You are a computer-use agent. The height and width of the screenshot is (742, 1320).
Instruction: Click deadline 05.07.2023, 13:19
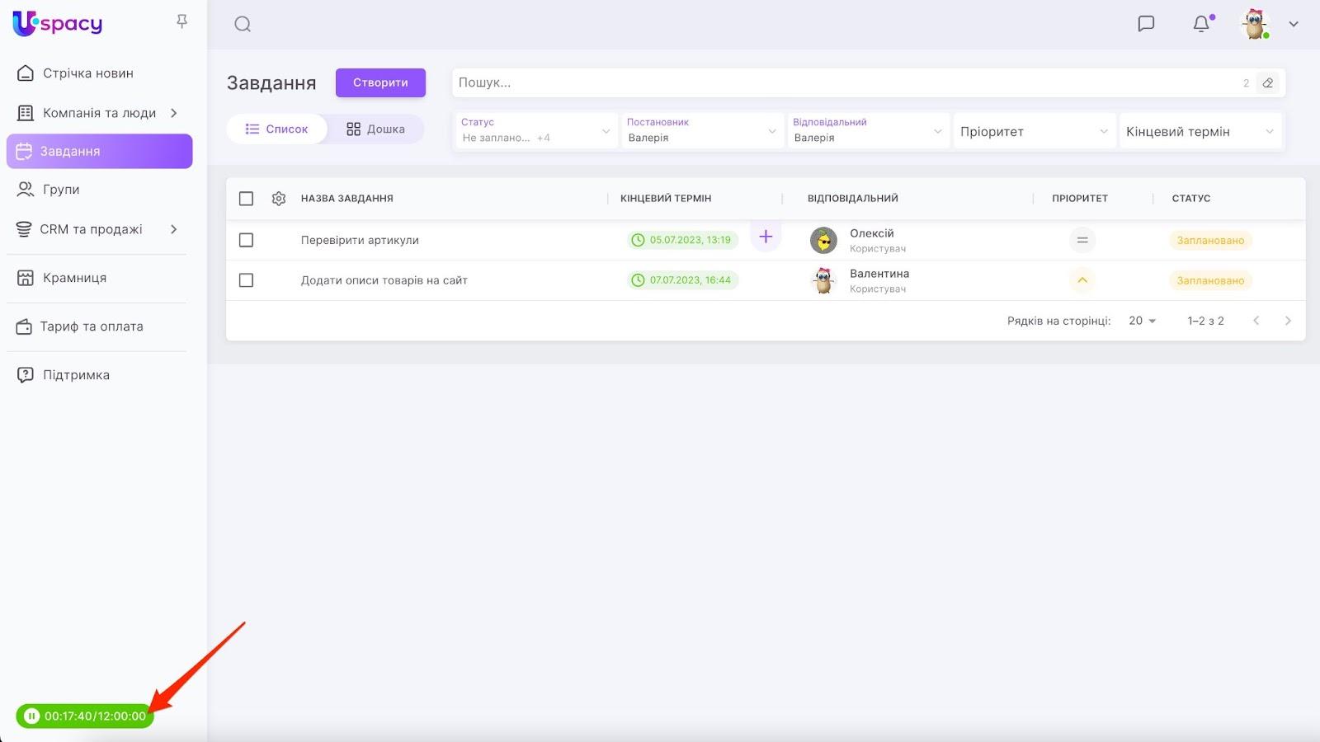click(682, 240)
